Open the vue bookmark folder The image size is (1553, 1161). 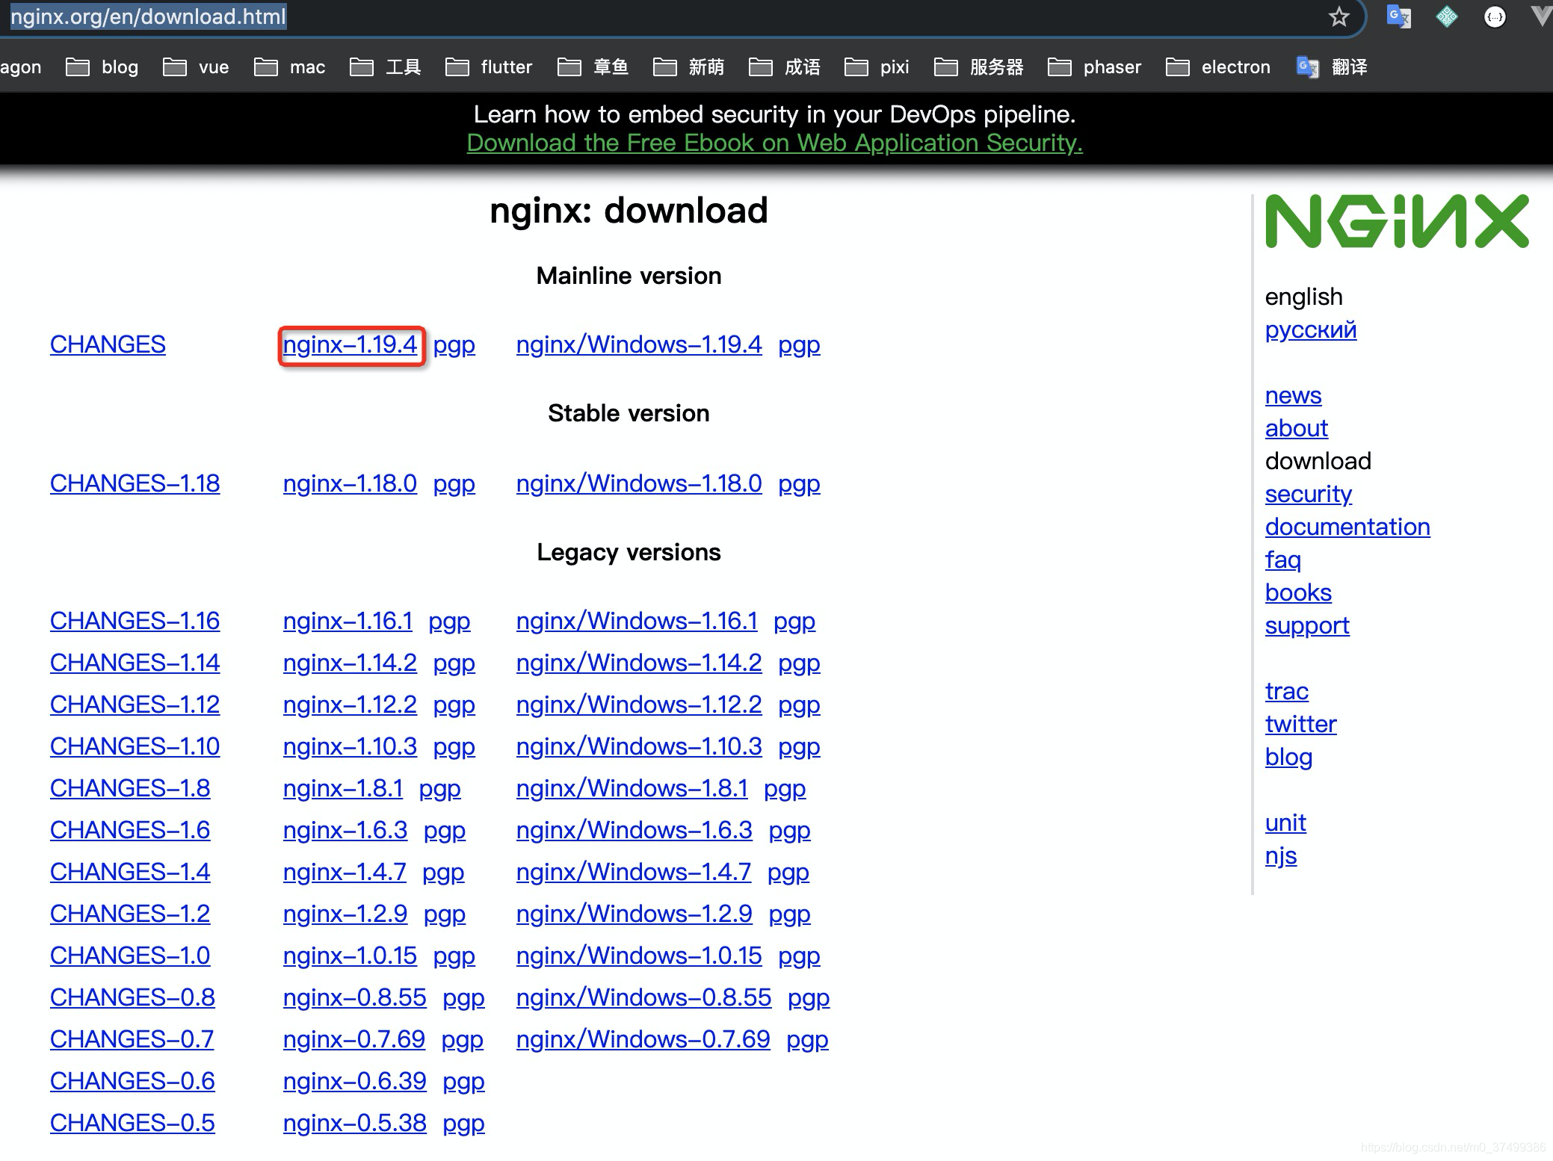point(197,67)
